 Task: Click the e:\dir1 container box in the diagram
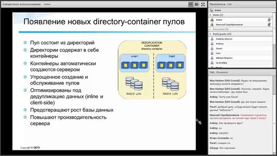(135, 63)
